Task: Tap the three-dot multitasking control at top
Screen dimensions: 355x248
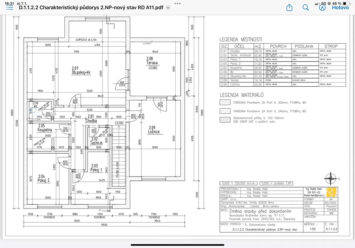Action: [x=177, y=2]
